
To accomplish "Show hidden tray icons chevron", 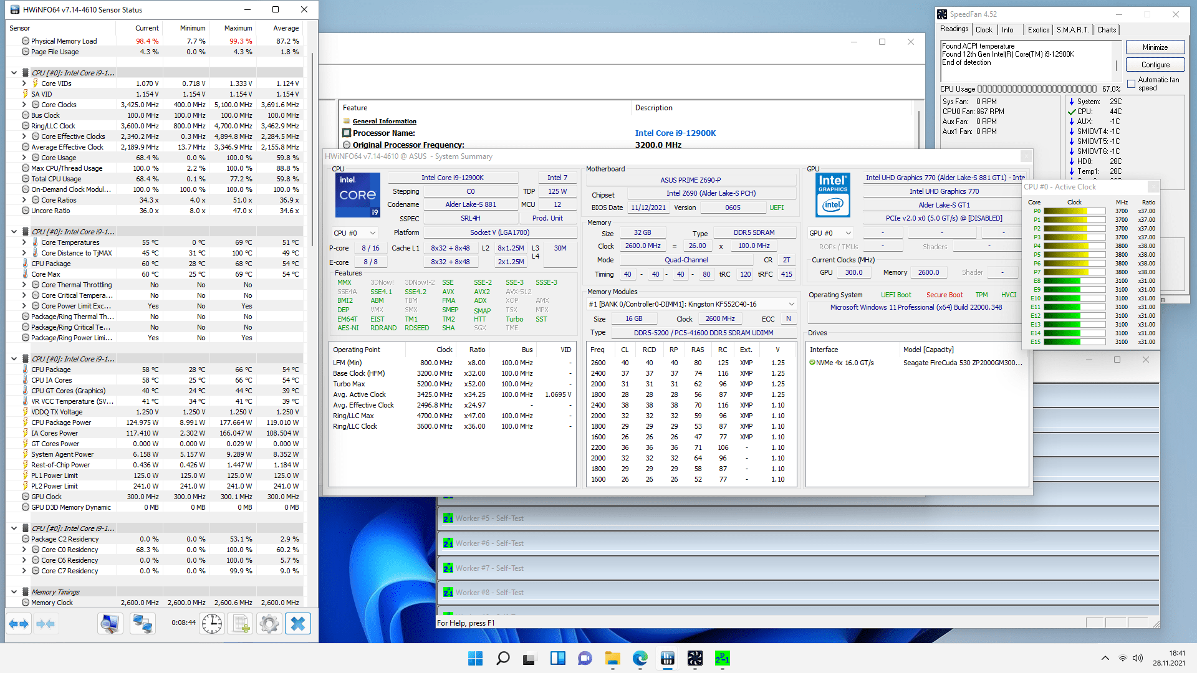I will point(1105,658).
